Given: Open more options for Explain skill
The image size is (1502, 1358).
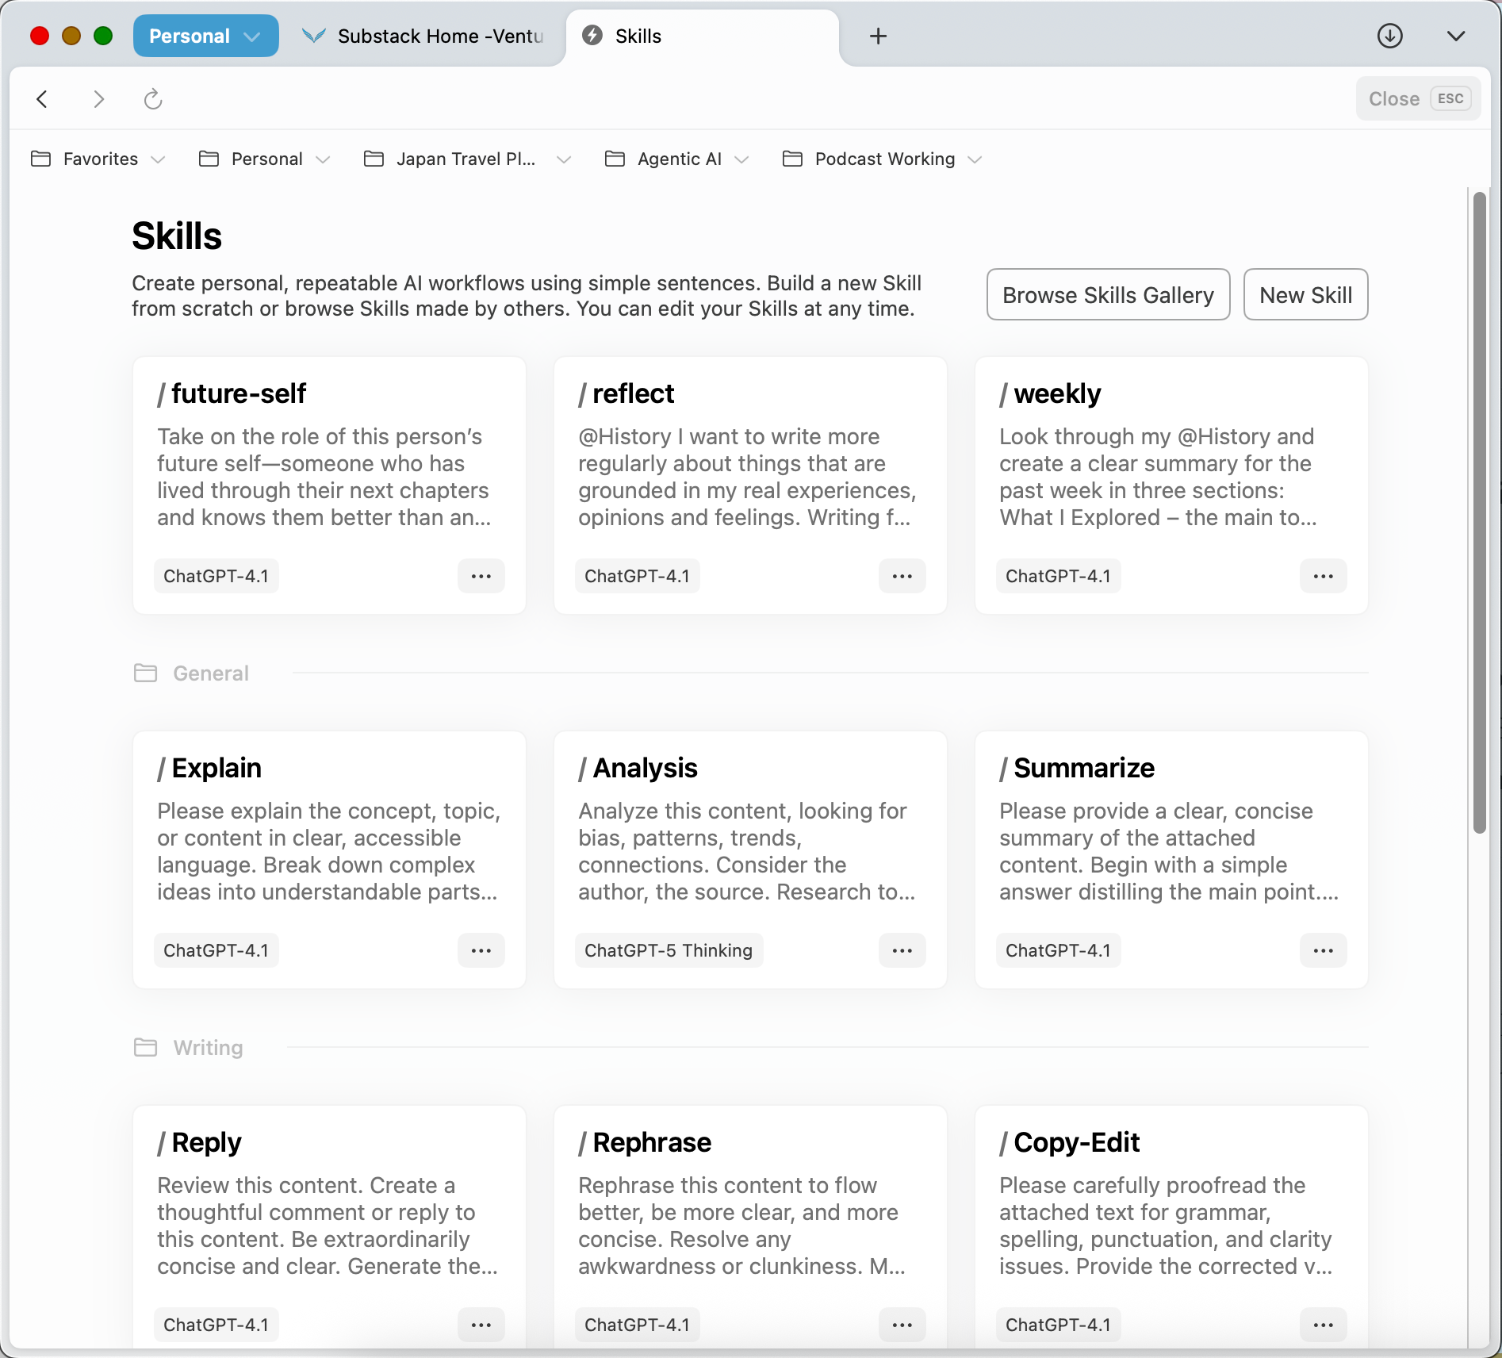Looking at the screenshot, I should pyautogui.click(x=481, y=951).
